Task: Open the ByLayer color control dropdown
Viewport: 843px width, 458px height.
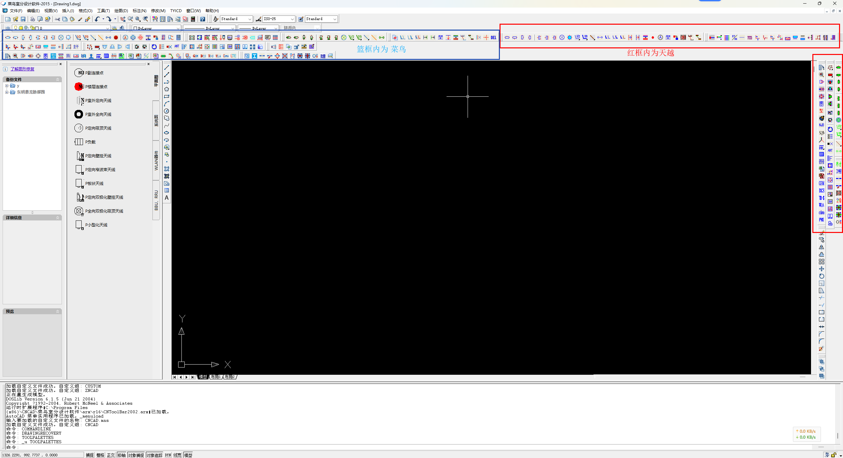Action: click(156, 28)
